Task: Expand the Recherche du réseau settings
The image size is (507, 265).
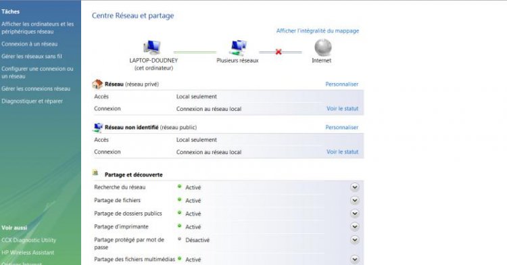Action: tap(355, 187)
